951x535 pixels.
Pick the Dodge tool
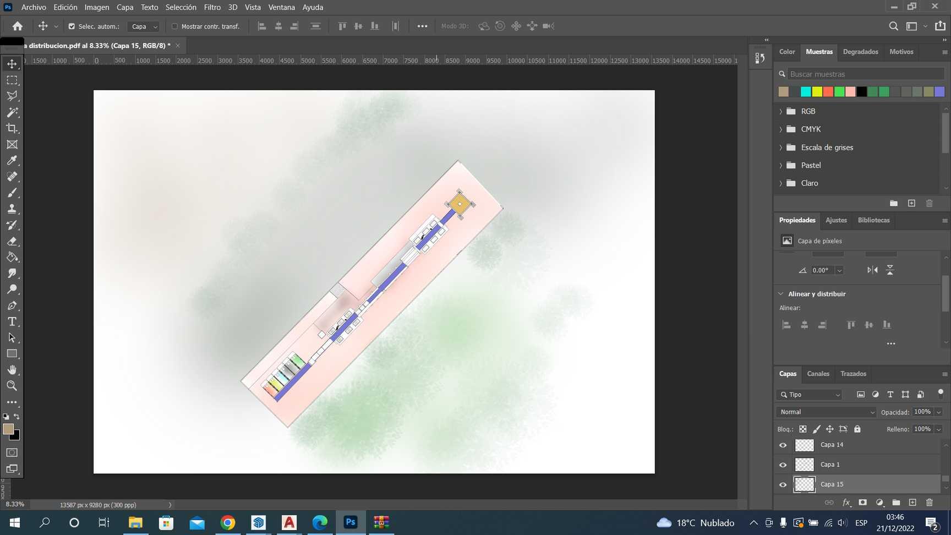pyautogui.click(x=12, y=290)
